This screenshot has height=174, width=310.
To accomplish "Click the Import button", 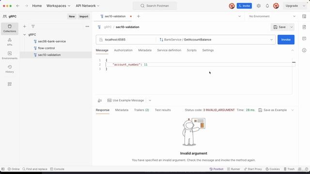I will click(x=84, y=16).
